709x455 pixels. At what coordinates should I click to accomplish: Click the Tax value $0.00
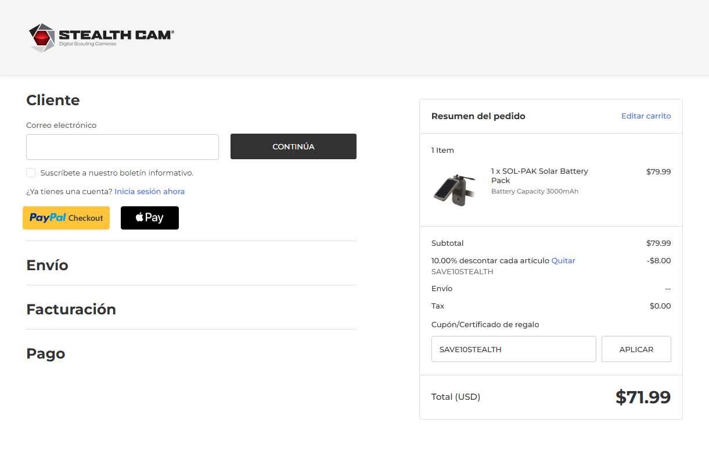pyautogui.click(x=660, y=306)
